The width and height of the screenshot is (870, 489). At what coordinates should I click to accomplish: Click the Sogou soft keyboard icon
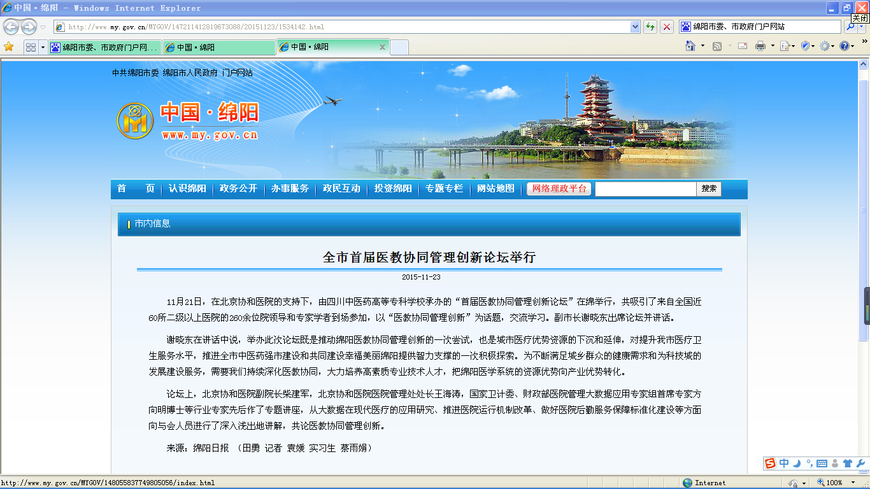point(822,464)
